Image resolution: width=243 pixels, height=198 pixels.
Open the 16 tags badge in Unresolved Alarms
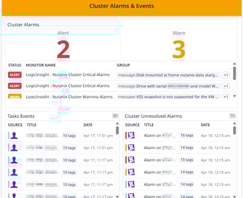click(187, 135)
